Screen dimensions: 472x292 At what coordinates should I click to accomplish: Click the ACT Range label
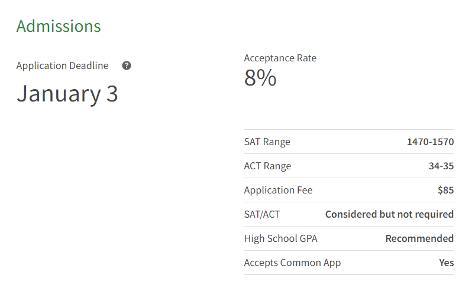[x=267, y=166]
